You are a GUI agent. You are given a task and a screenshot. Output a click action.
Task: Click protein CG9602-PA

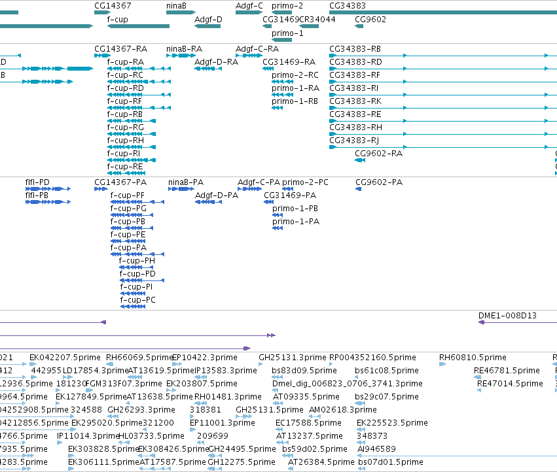click(379, 182)
